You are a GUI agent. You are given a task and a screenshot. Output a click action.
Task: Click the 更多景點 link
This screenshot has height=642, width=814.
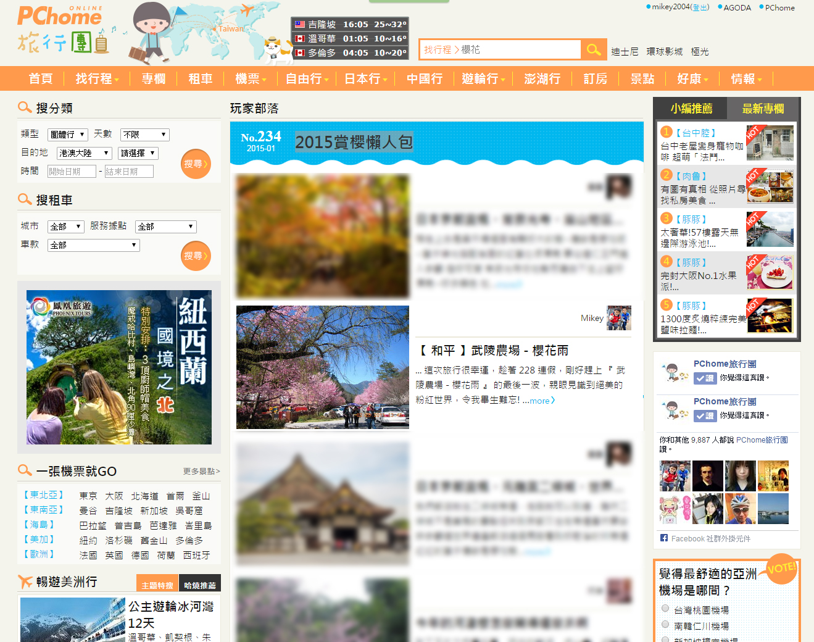click(x=201, y=472)
